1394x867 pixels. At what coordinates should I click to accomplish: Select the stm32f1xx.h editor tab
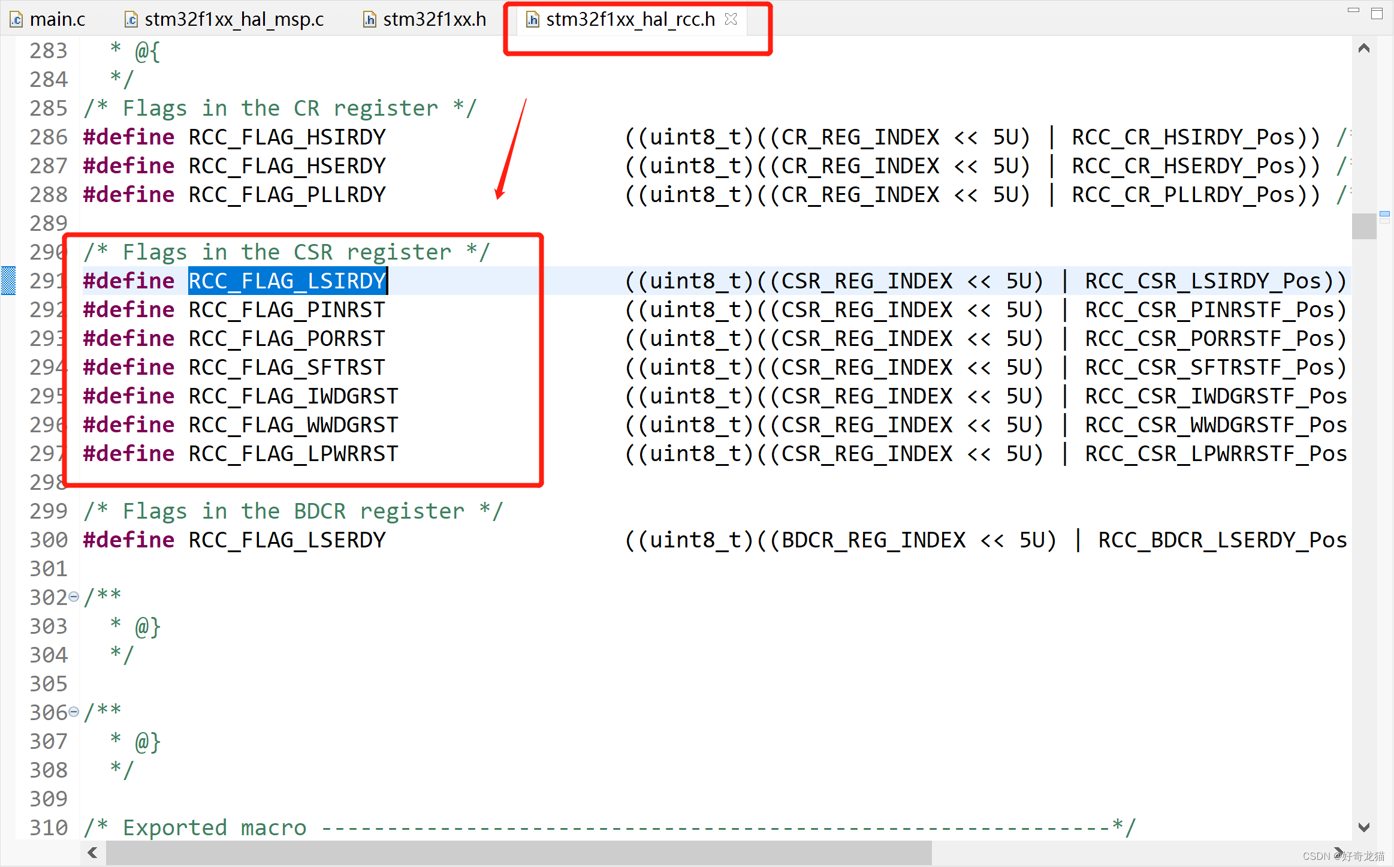click(434, 19)
